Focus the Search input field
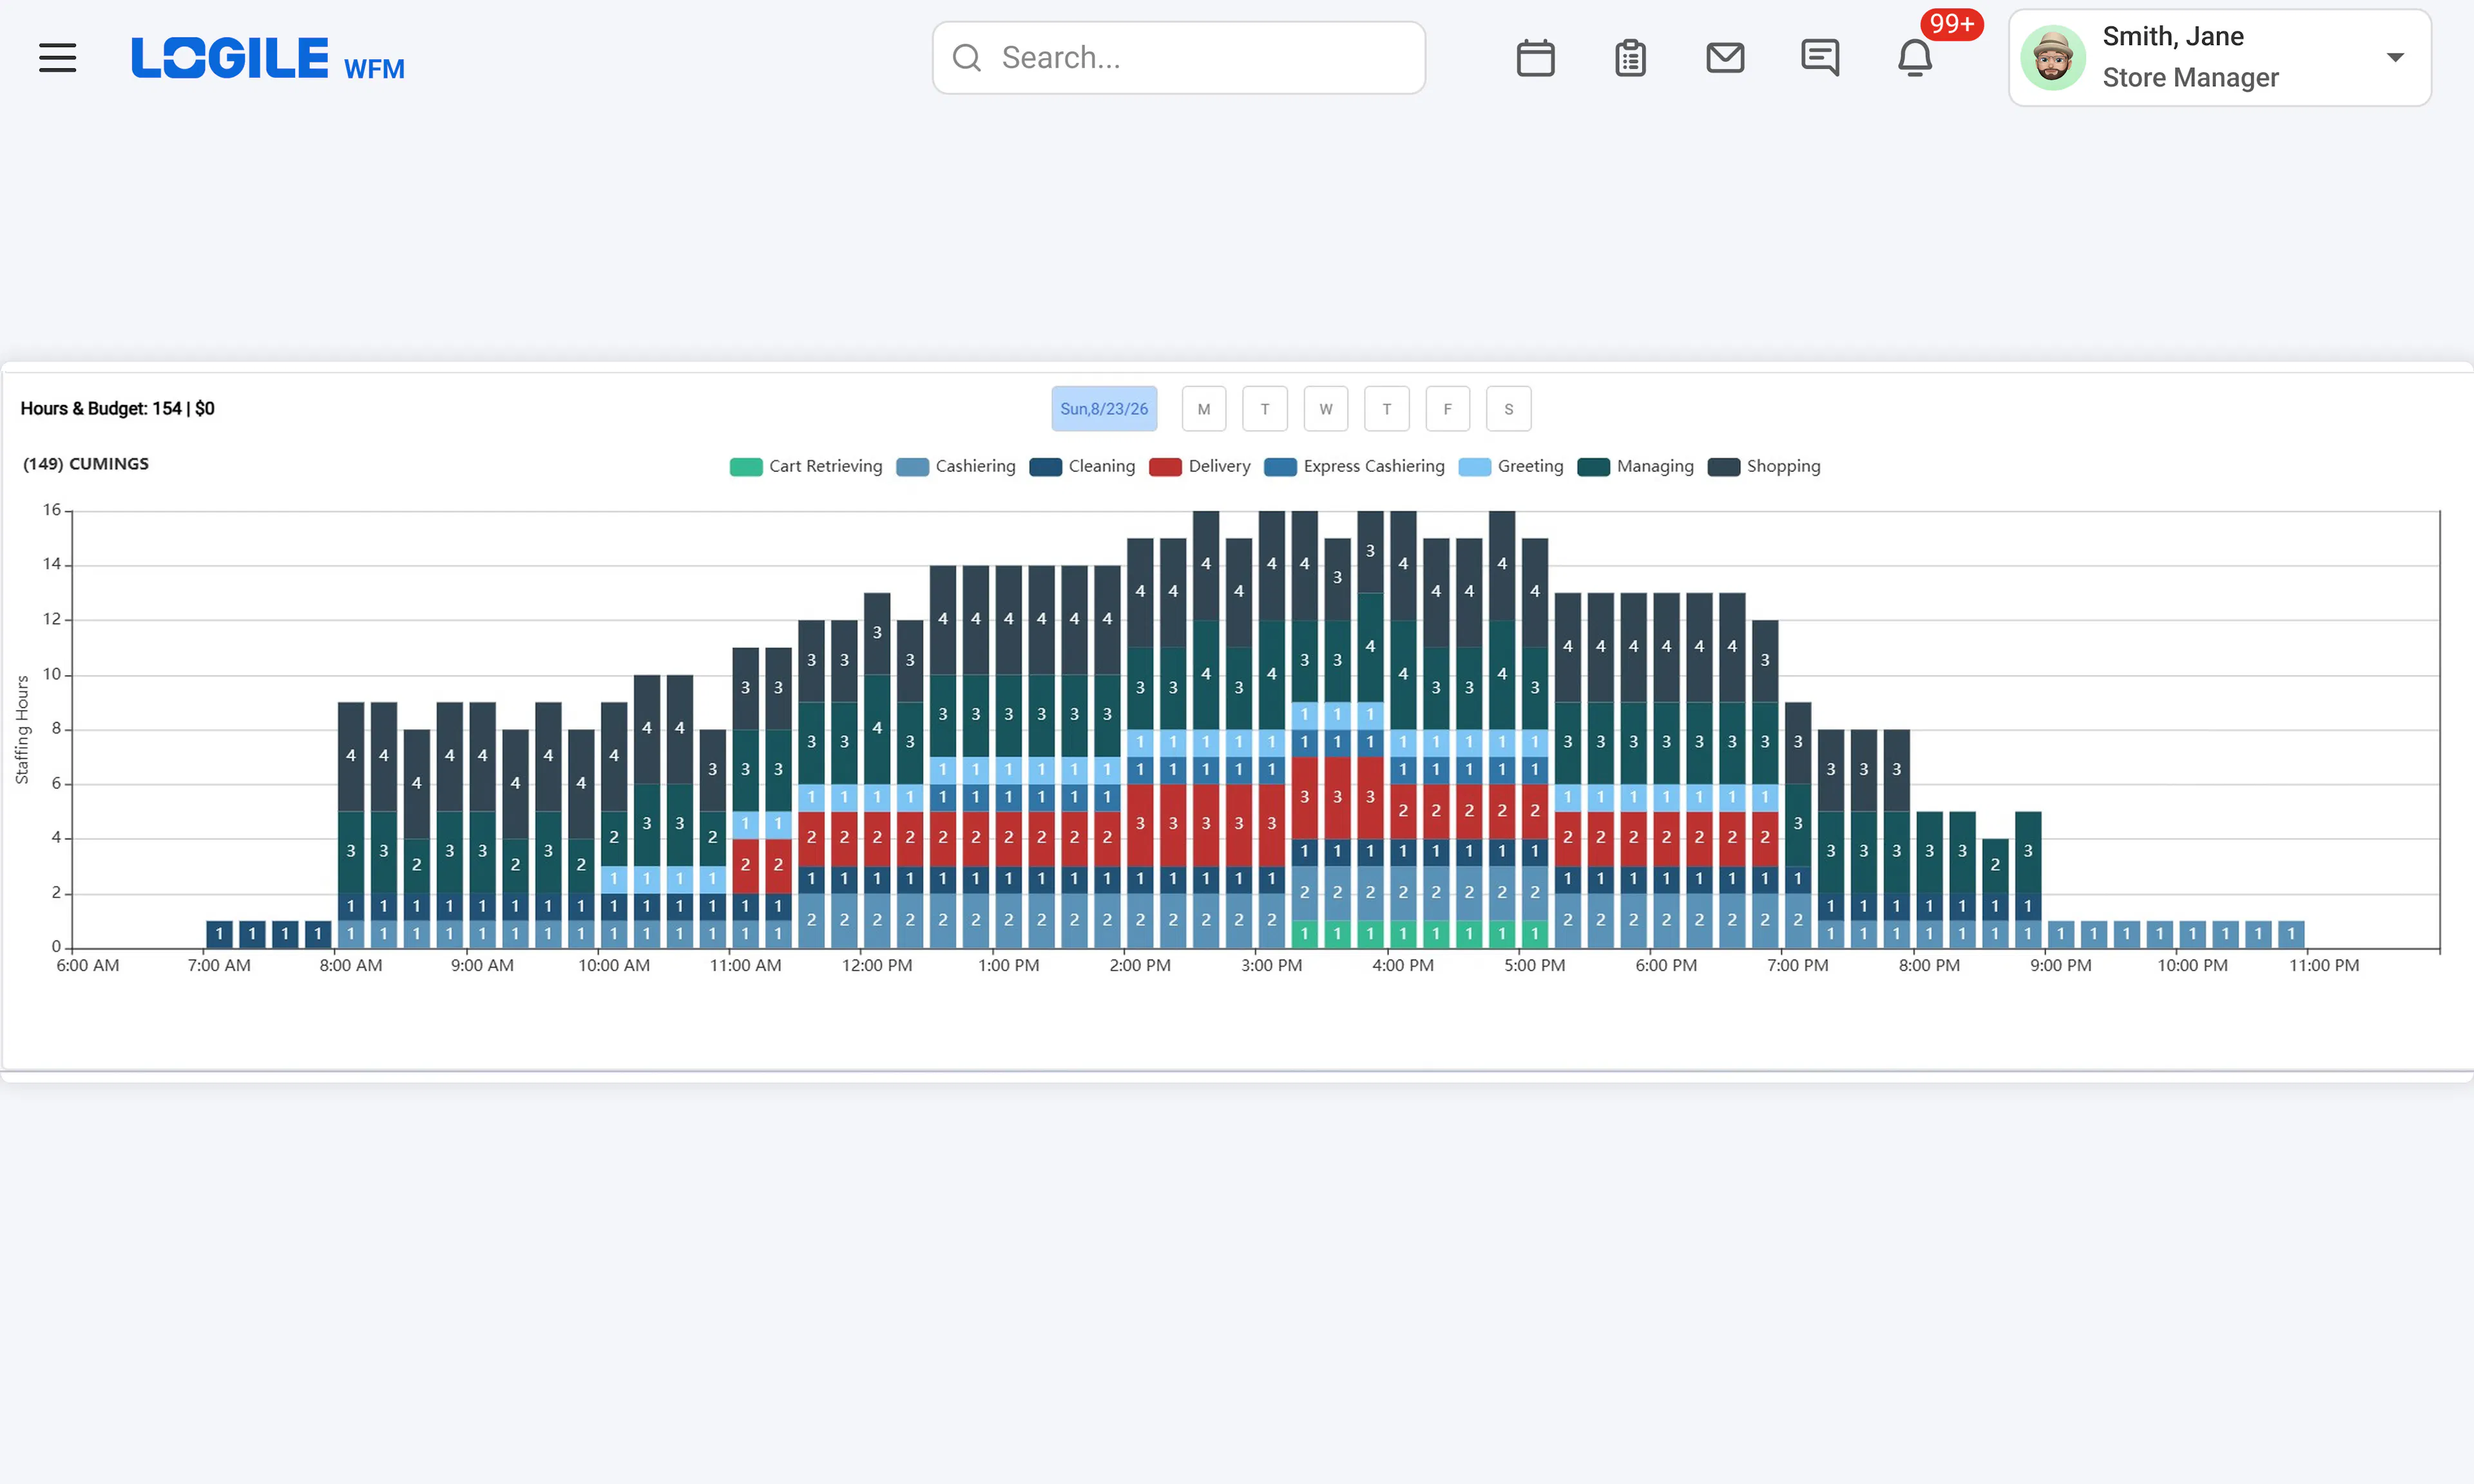Image resolution: width=2474 pixels, height=1484 pixels. click(x=1179, y=58)
